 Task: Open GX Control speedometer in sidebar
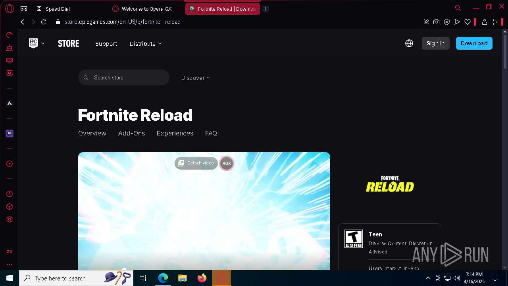tap(10, 35)
